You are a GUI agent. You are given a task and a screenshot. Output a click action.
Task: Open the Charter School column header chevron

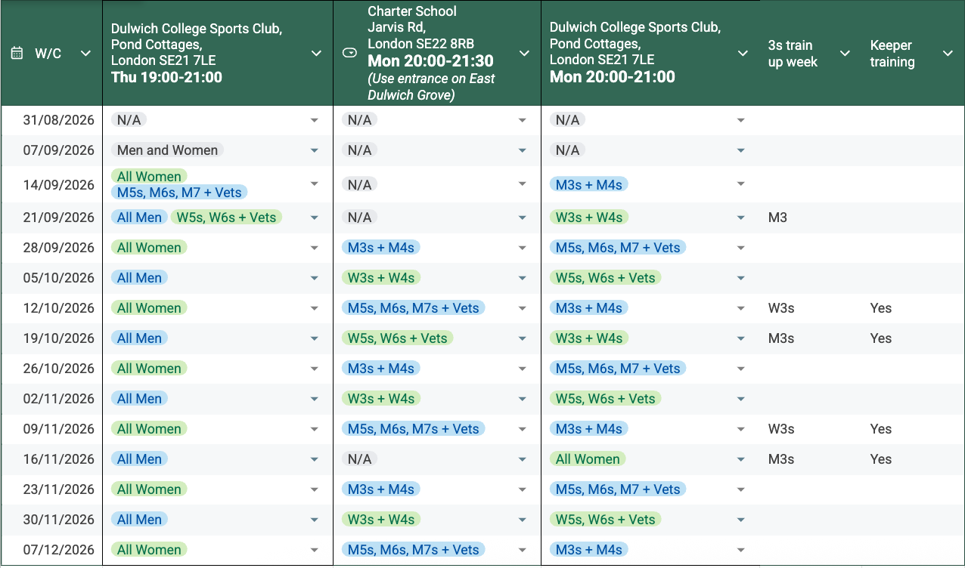(524, 53)
